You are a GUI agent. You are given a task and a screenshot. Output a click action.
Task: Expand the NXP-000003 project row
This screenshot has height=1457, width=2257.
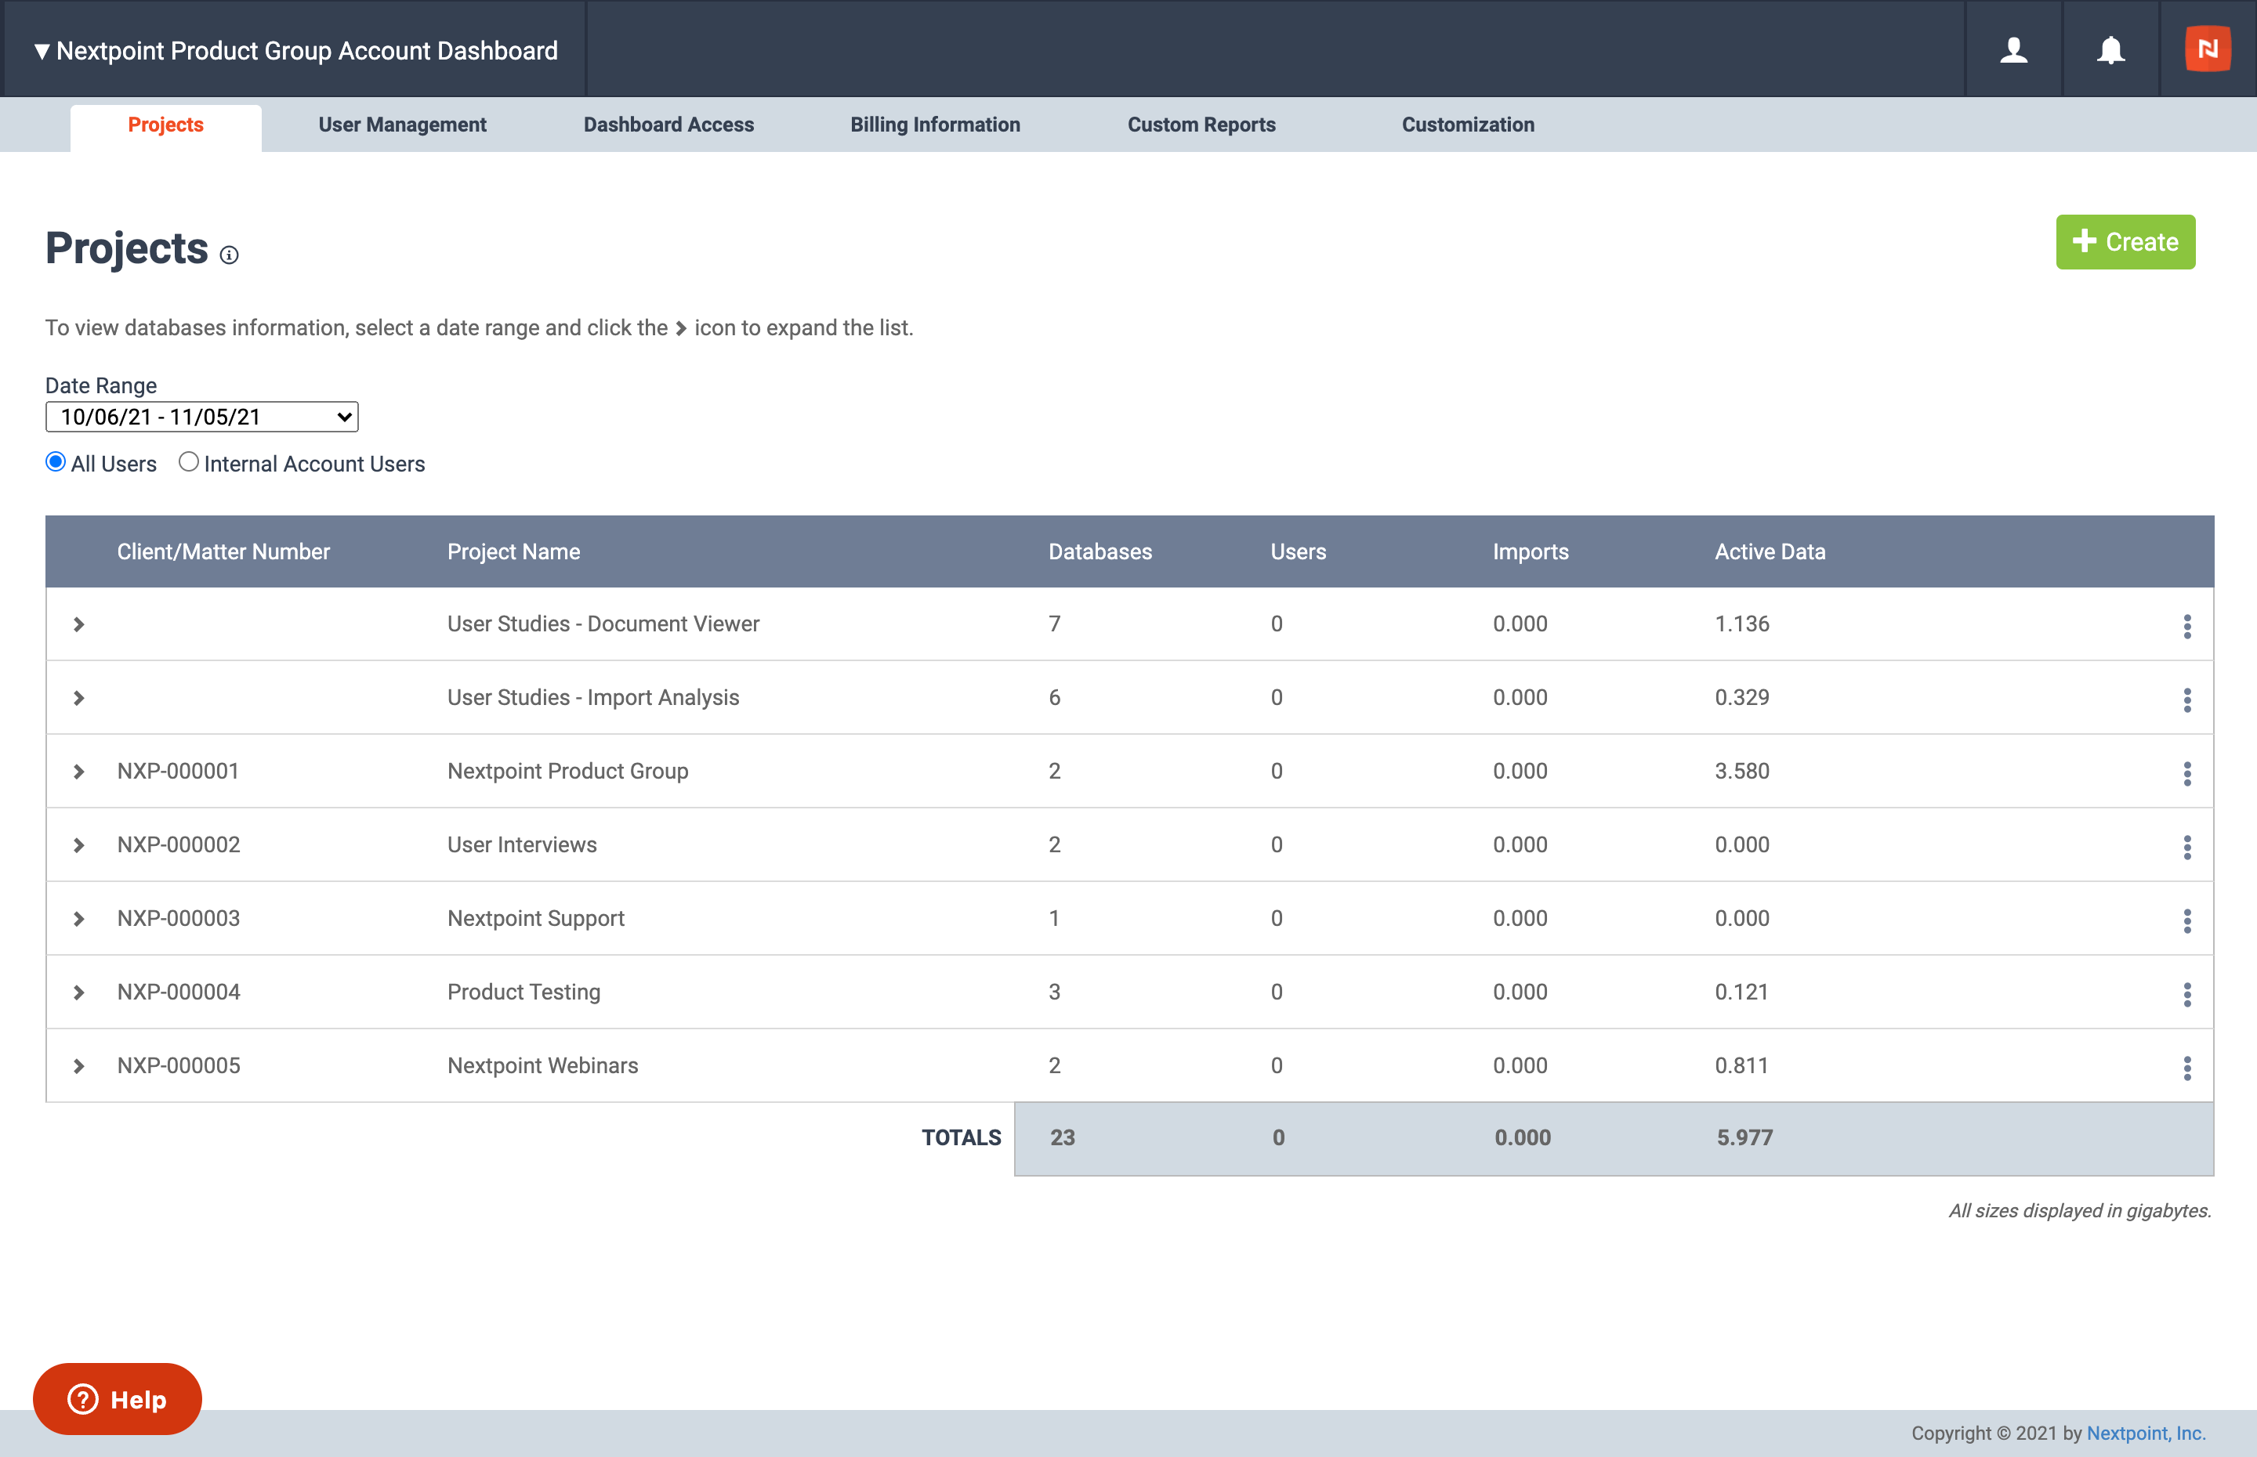click(79, 920)
